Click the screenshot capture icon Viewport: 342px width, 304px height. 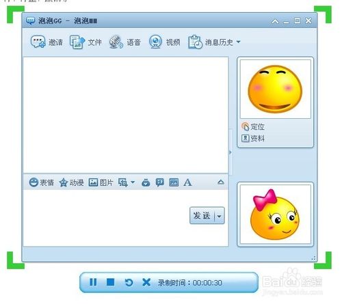[x=122, y=182]
